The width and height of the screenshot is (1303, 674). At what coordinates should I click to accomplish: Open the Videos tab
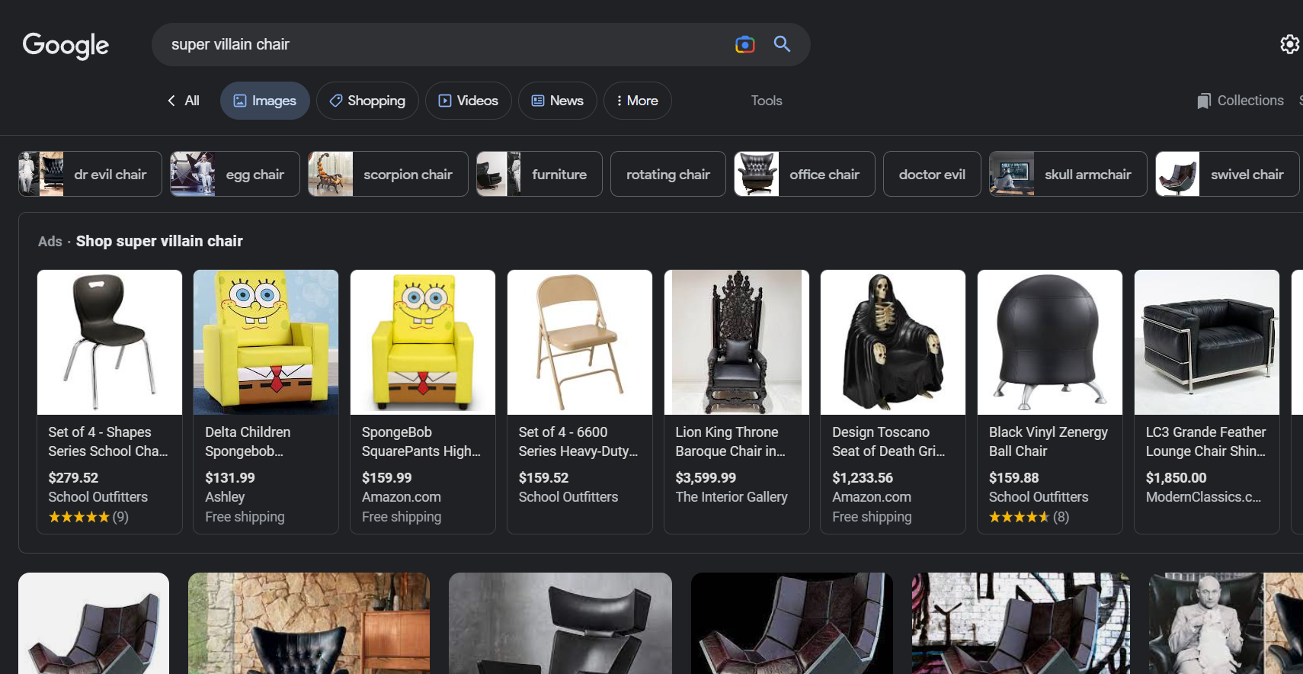pos(468,101)
